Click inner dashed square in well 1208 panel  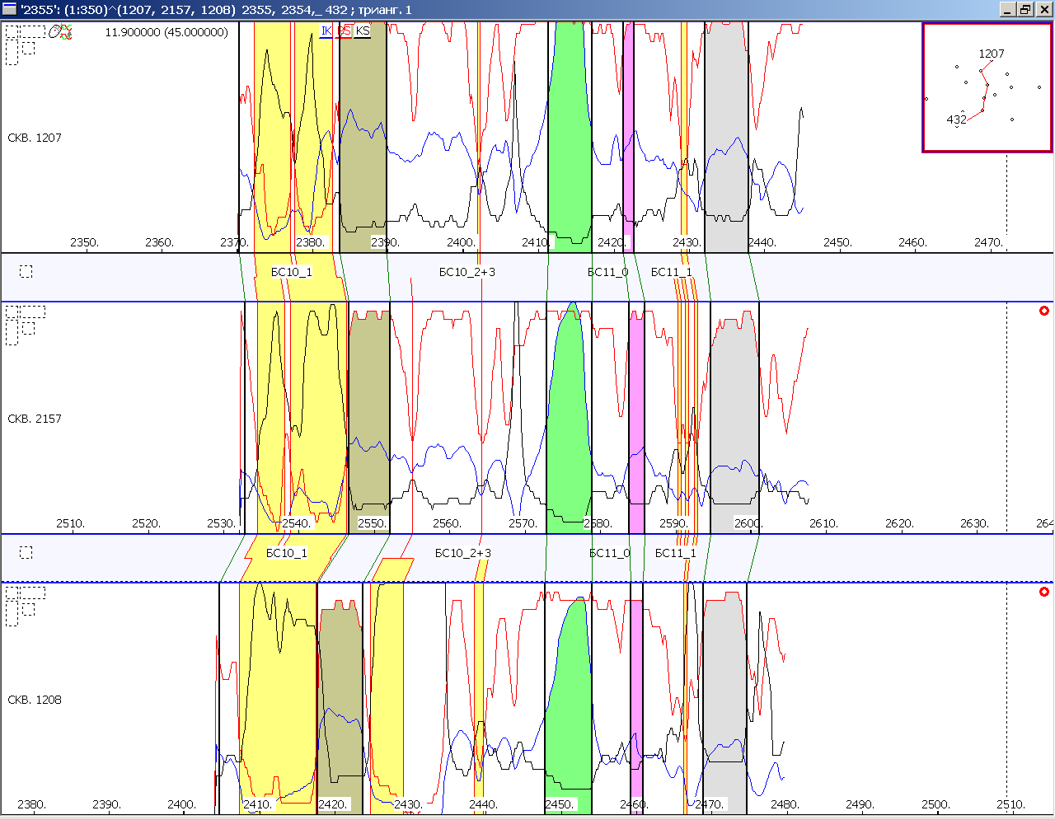(x=29, y=609)
